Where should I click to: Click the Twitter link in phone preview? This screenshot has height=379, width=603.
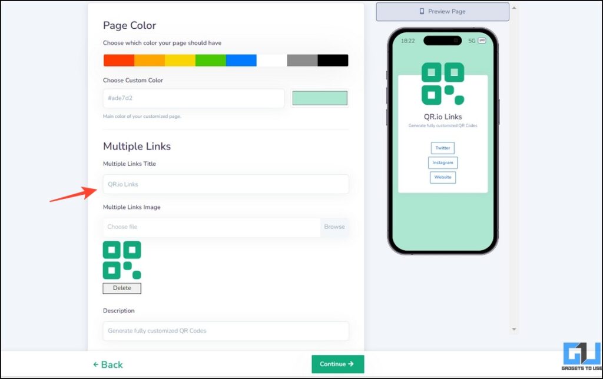point(443,148)
